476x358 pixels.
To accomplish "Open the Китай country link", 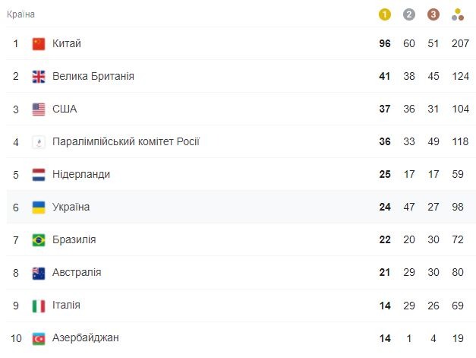I will coord(67,43).
